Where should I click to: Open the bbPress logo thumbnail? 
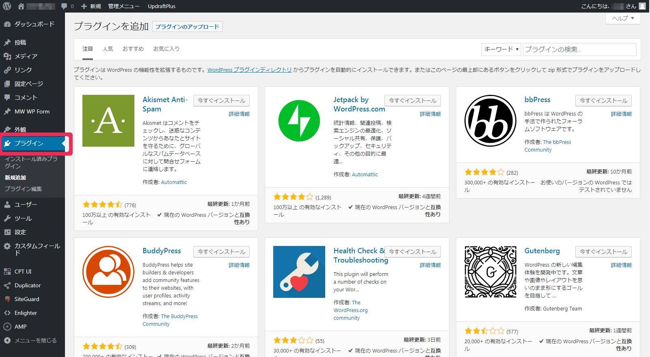490,121
